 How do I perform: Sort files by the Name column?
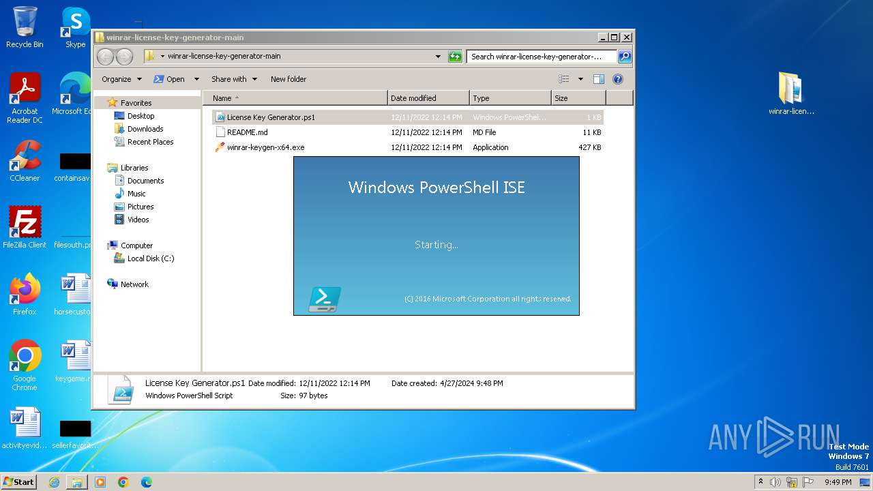pyautogui.click(x=295, y=98)
